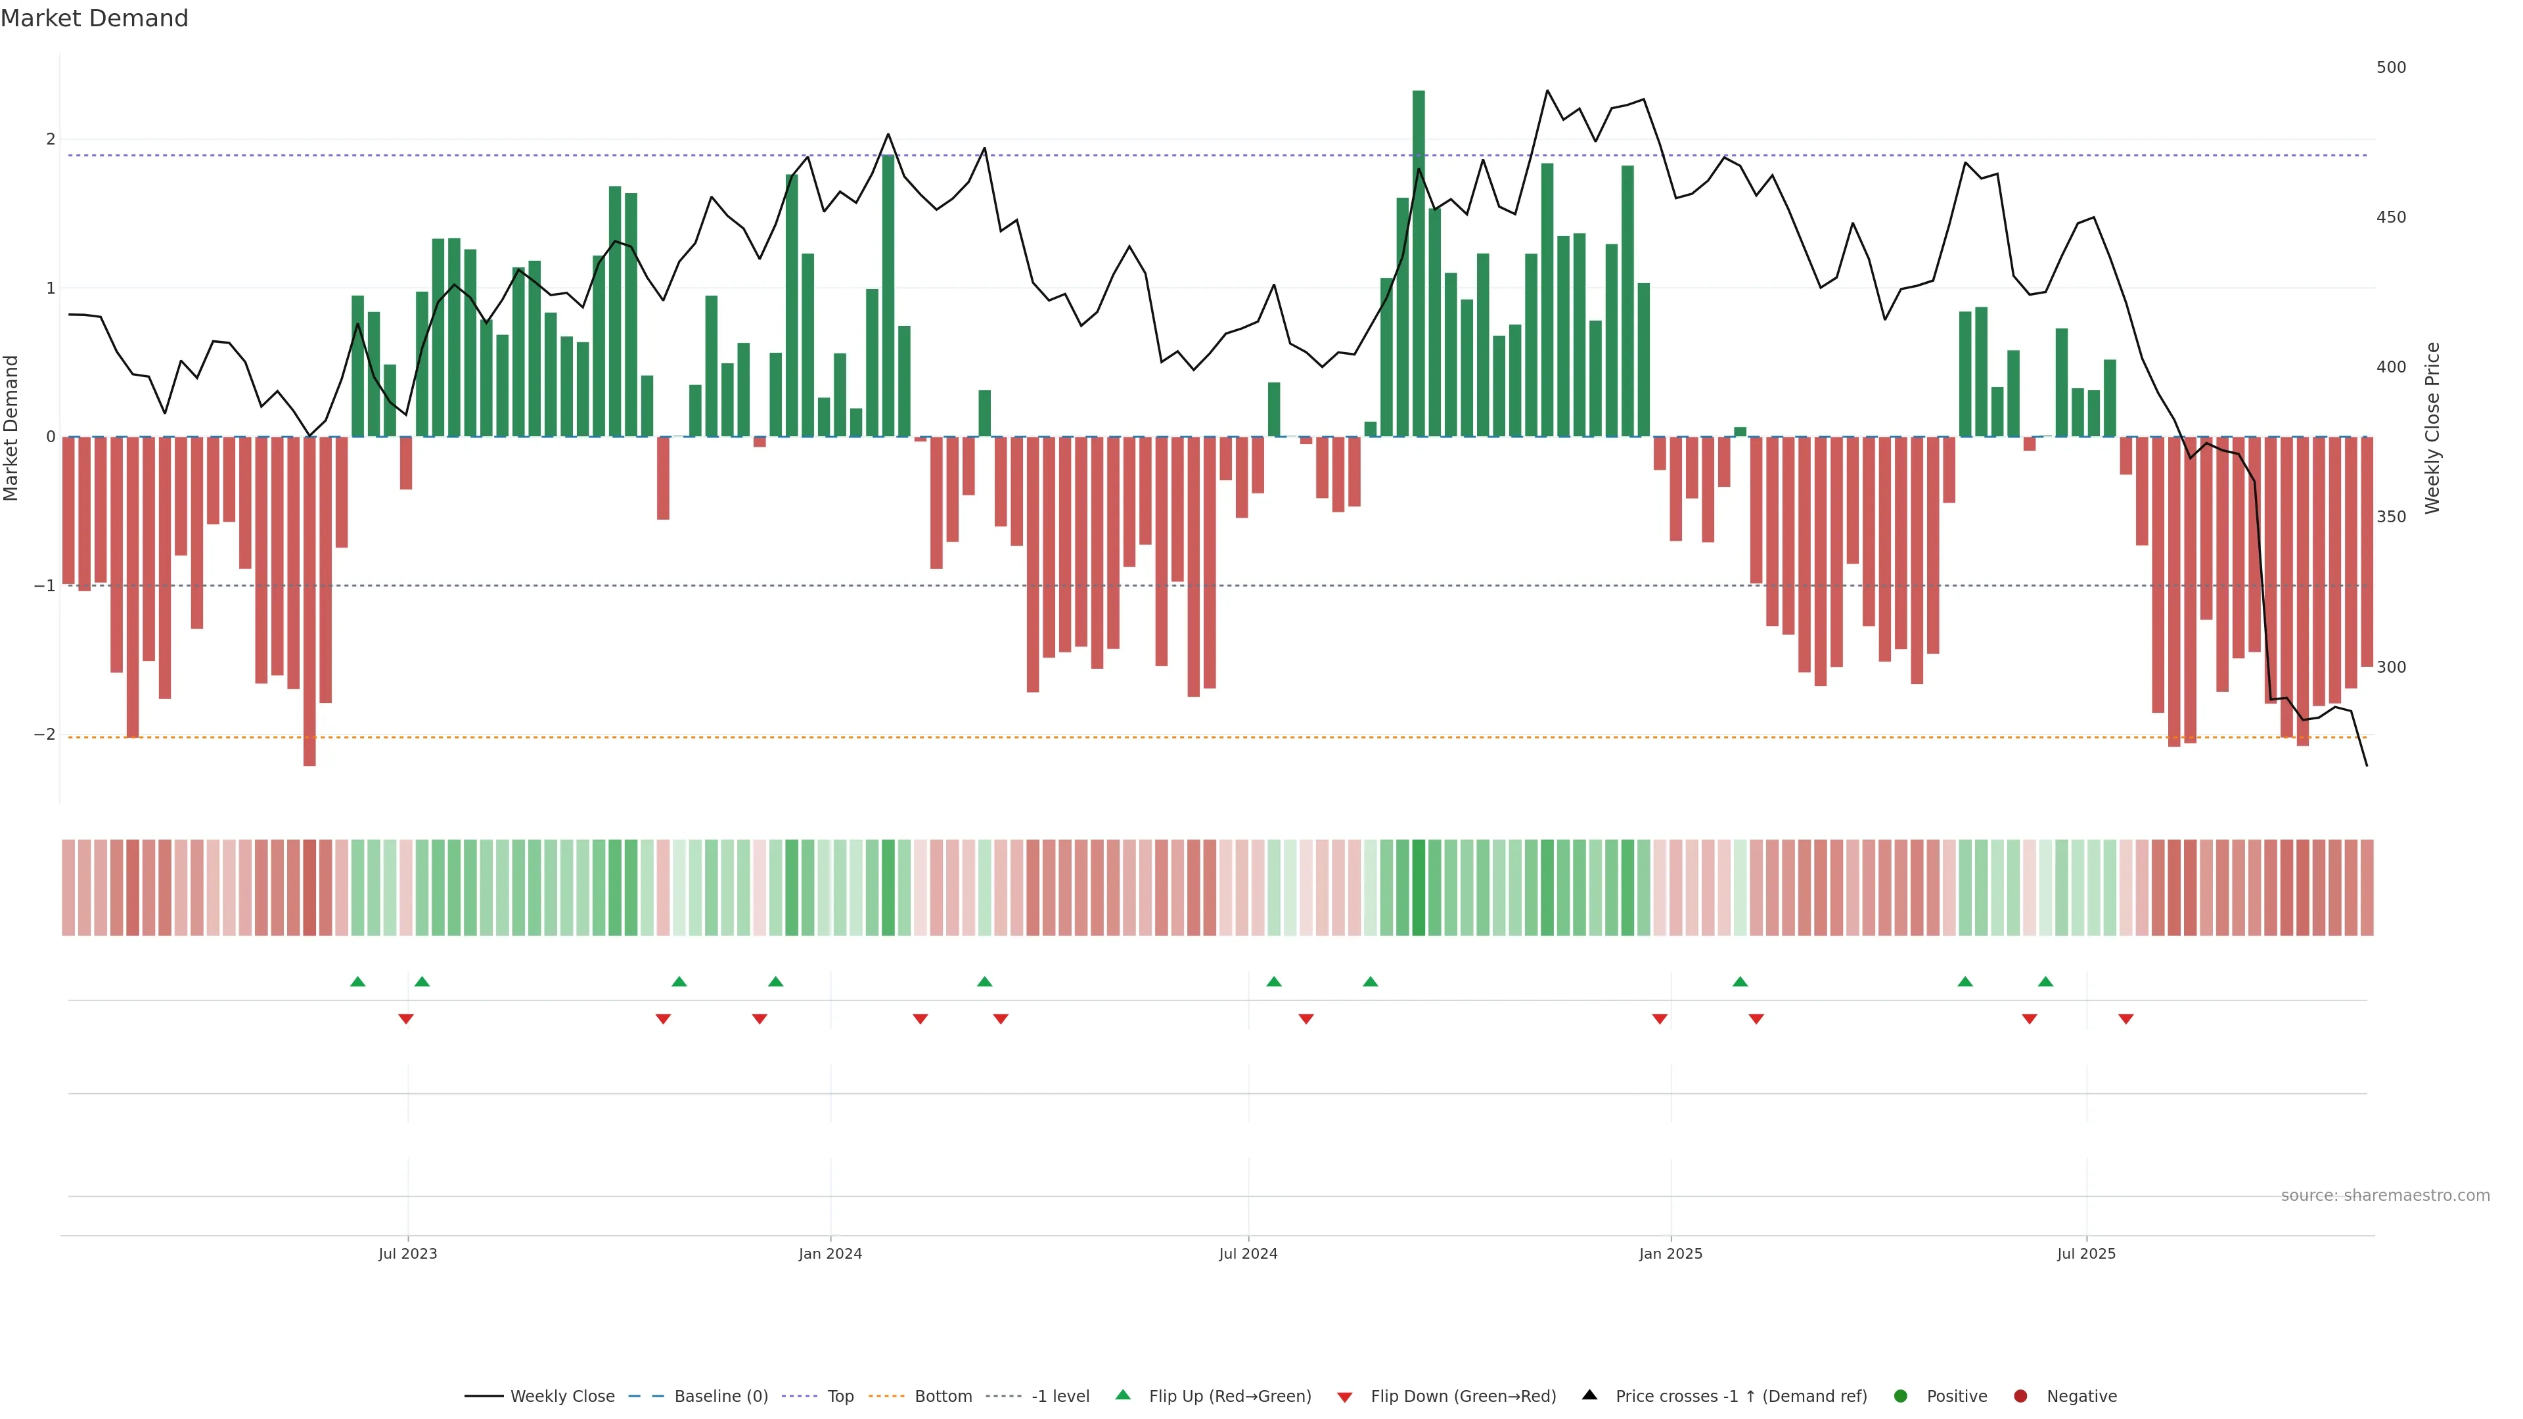Click orange dotted Bottom line legend icon
The image size is (2523, 1419).
[x=886, y=1395]
